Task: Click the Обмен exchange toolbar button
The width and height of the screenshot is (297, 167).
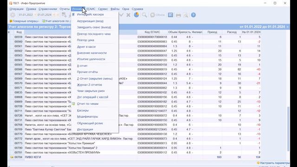Action: [x=158, y=15]
